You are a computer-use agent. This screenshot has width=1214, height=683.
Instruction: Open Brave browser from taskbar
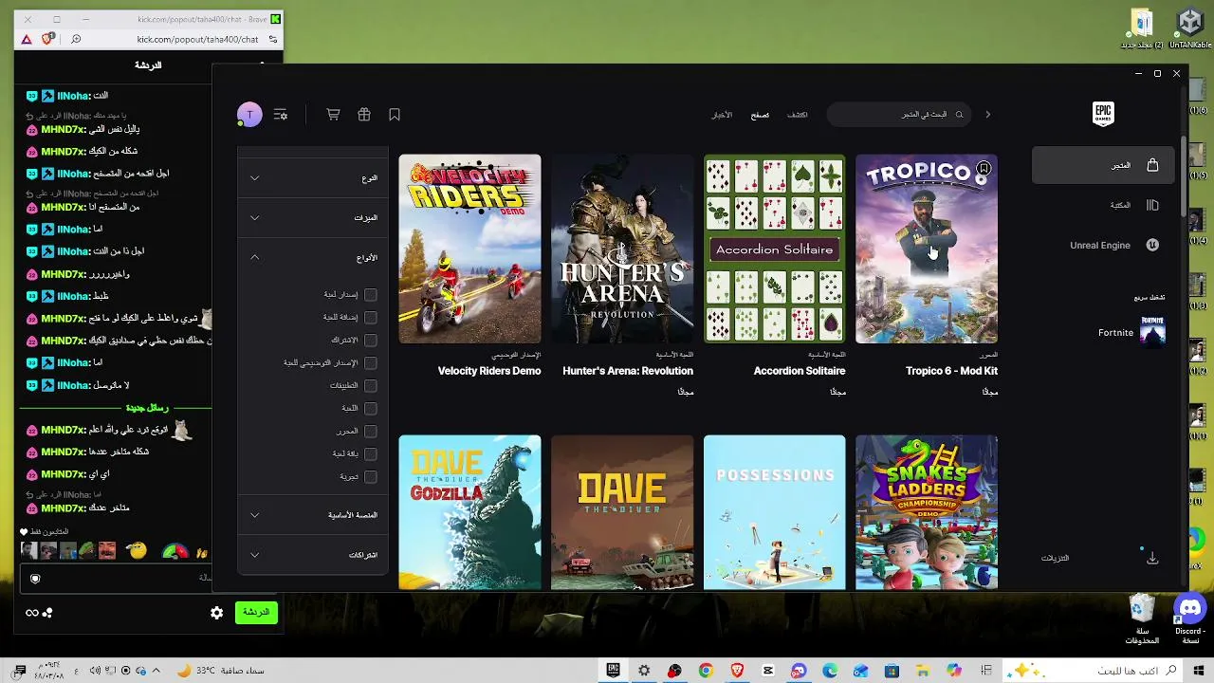[x=737, y=671]
